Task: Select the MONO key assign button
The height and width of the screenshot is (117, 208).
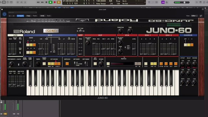Action: pos(49,64)
